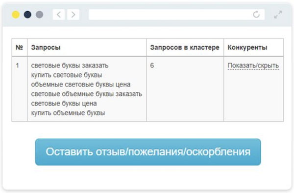Click the browser forward arrow

pyautogui.click(x=73, y=14)
